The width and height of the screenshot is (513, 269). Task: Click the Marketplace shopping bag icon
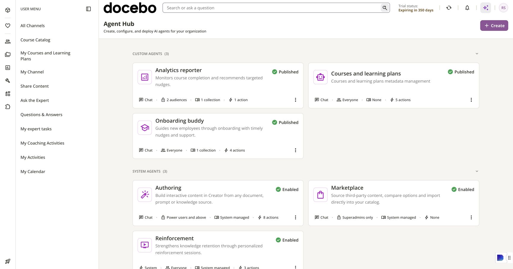[x=321, y=195]
